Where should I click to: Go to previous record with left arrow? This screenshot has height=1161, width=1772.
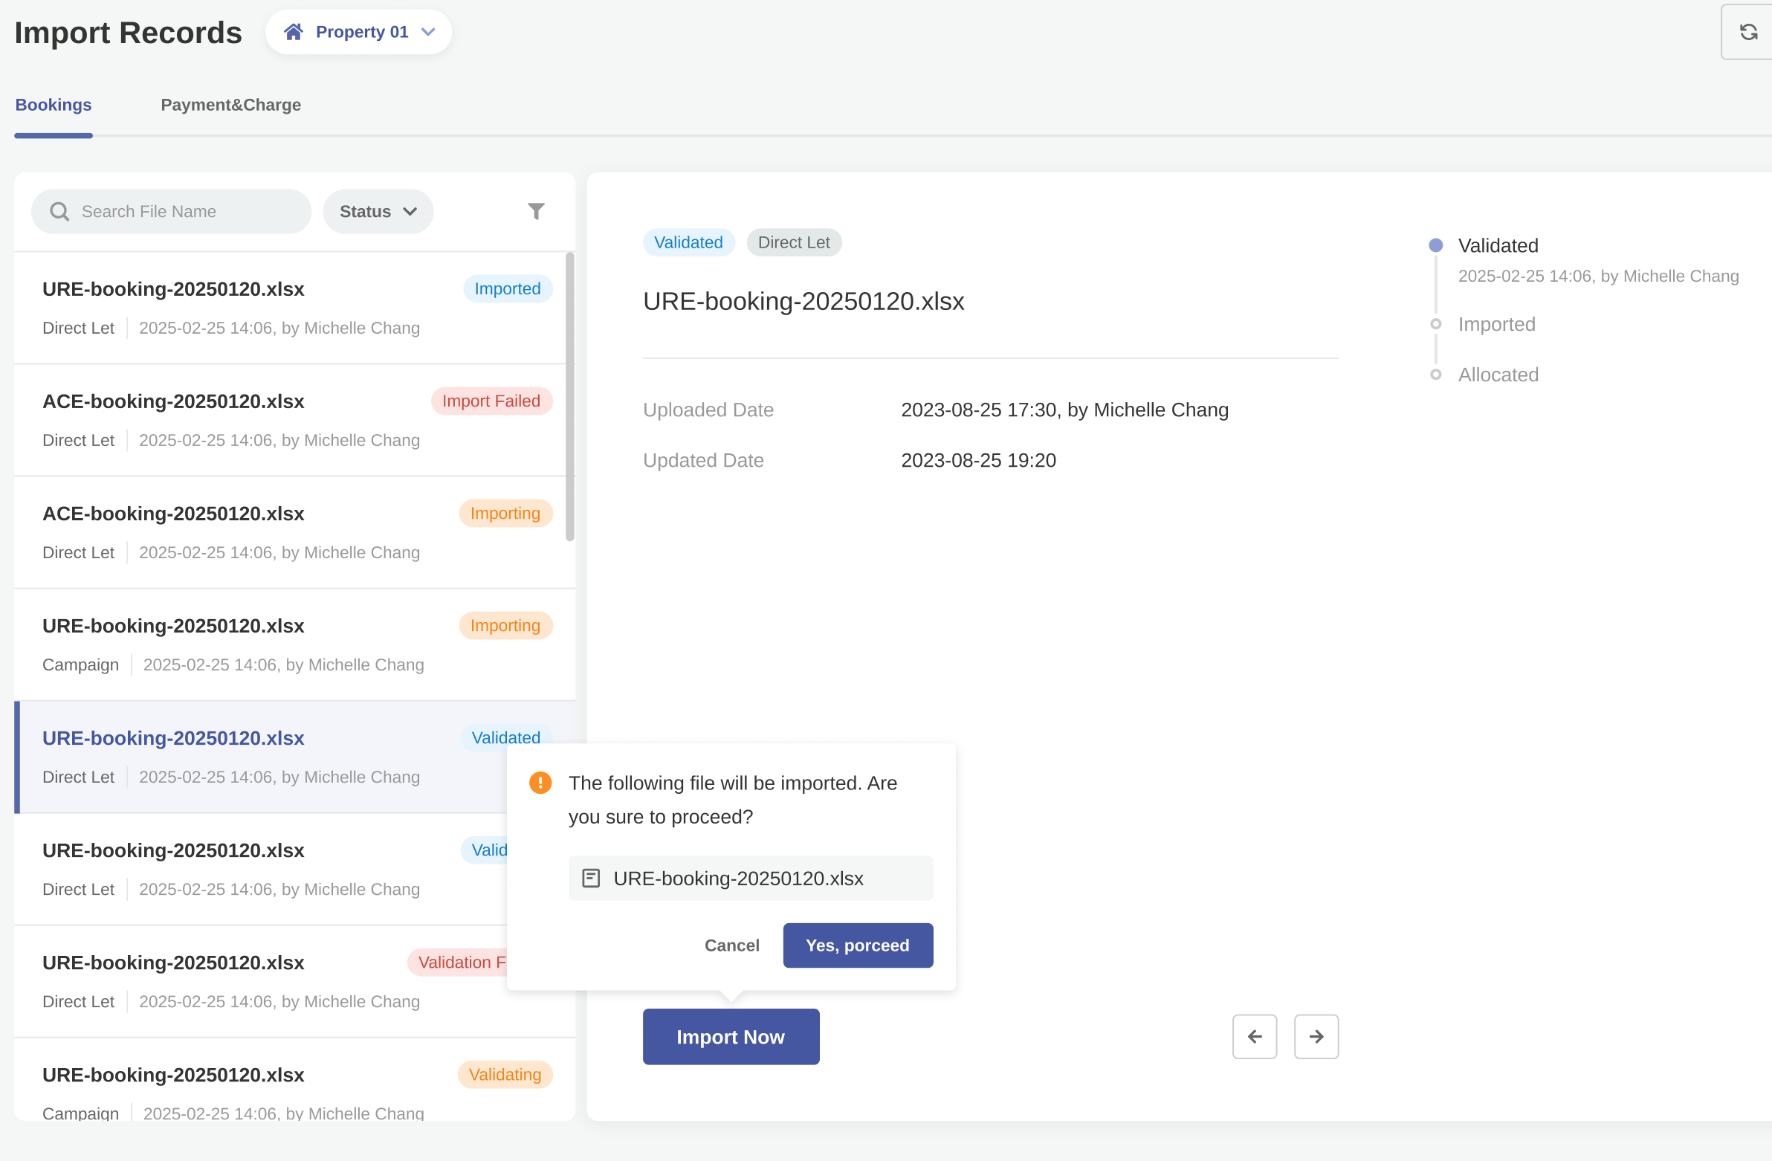pos(1254,1036)
